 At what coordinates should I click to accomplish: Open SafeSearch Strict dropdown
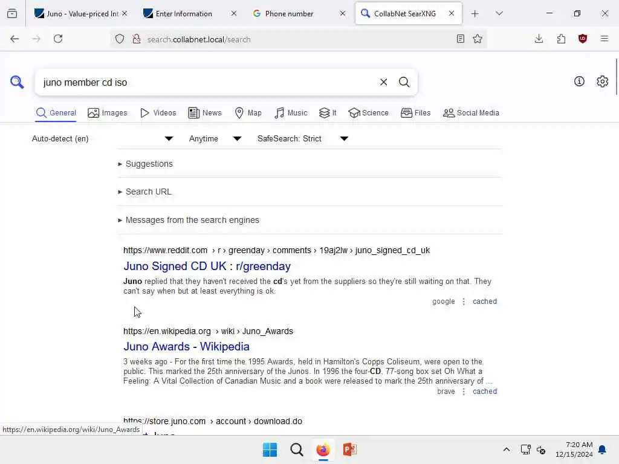[x=303, y=138]
